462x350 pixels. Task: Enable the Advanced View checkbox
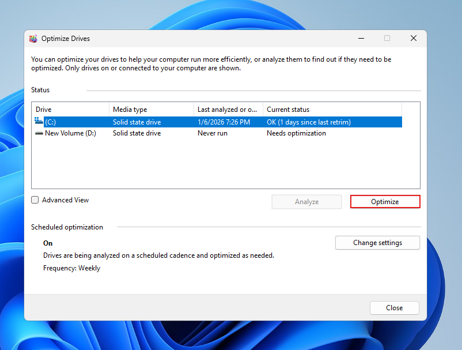(x=35, y=200)
